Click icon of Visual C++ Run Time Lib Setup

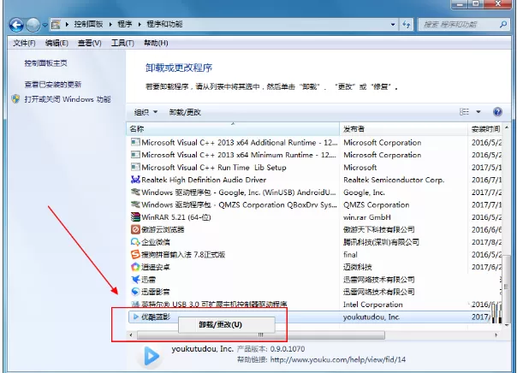click(x=135, y=167)
